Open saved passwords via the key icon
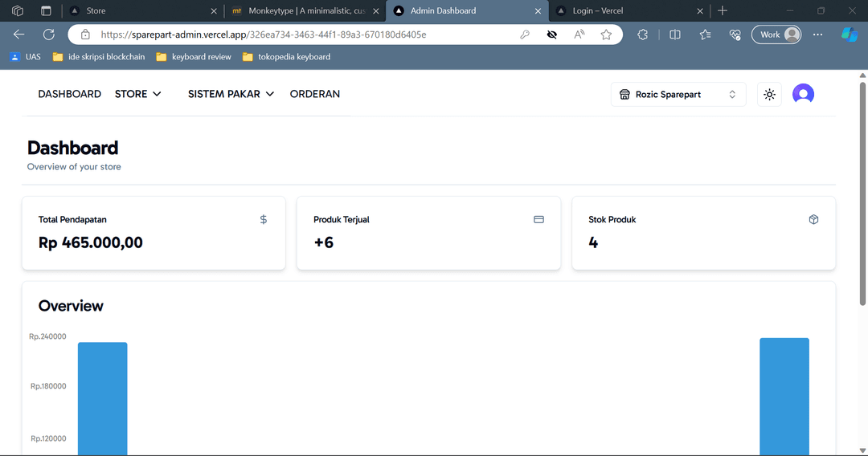The height and width of the screenshot is (456, 868). pyautogui.click(x=525, y=35)
